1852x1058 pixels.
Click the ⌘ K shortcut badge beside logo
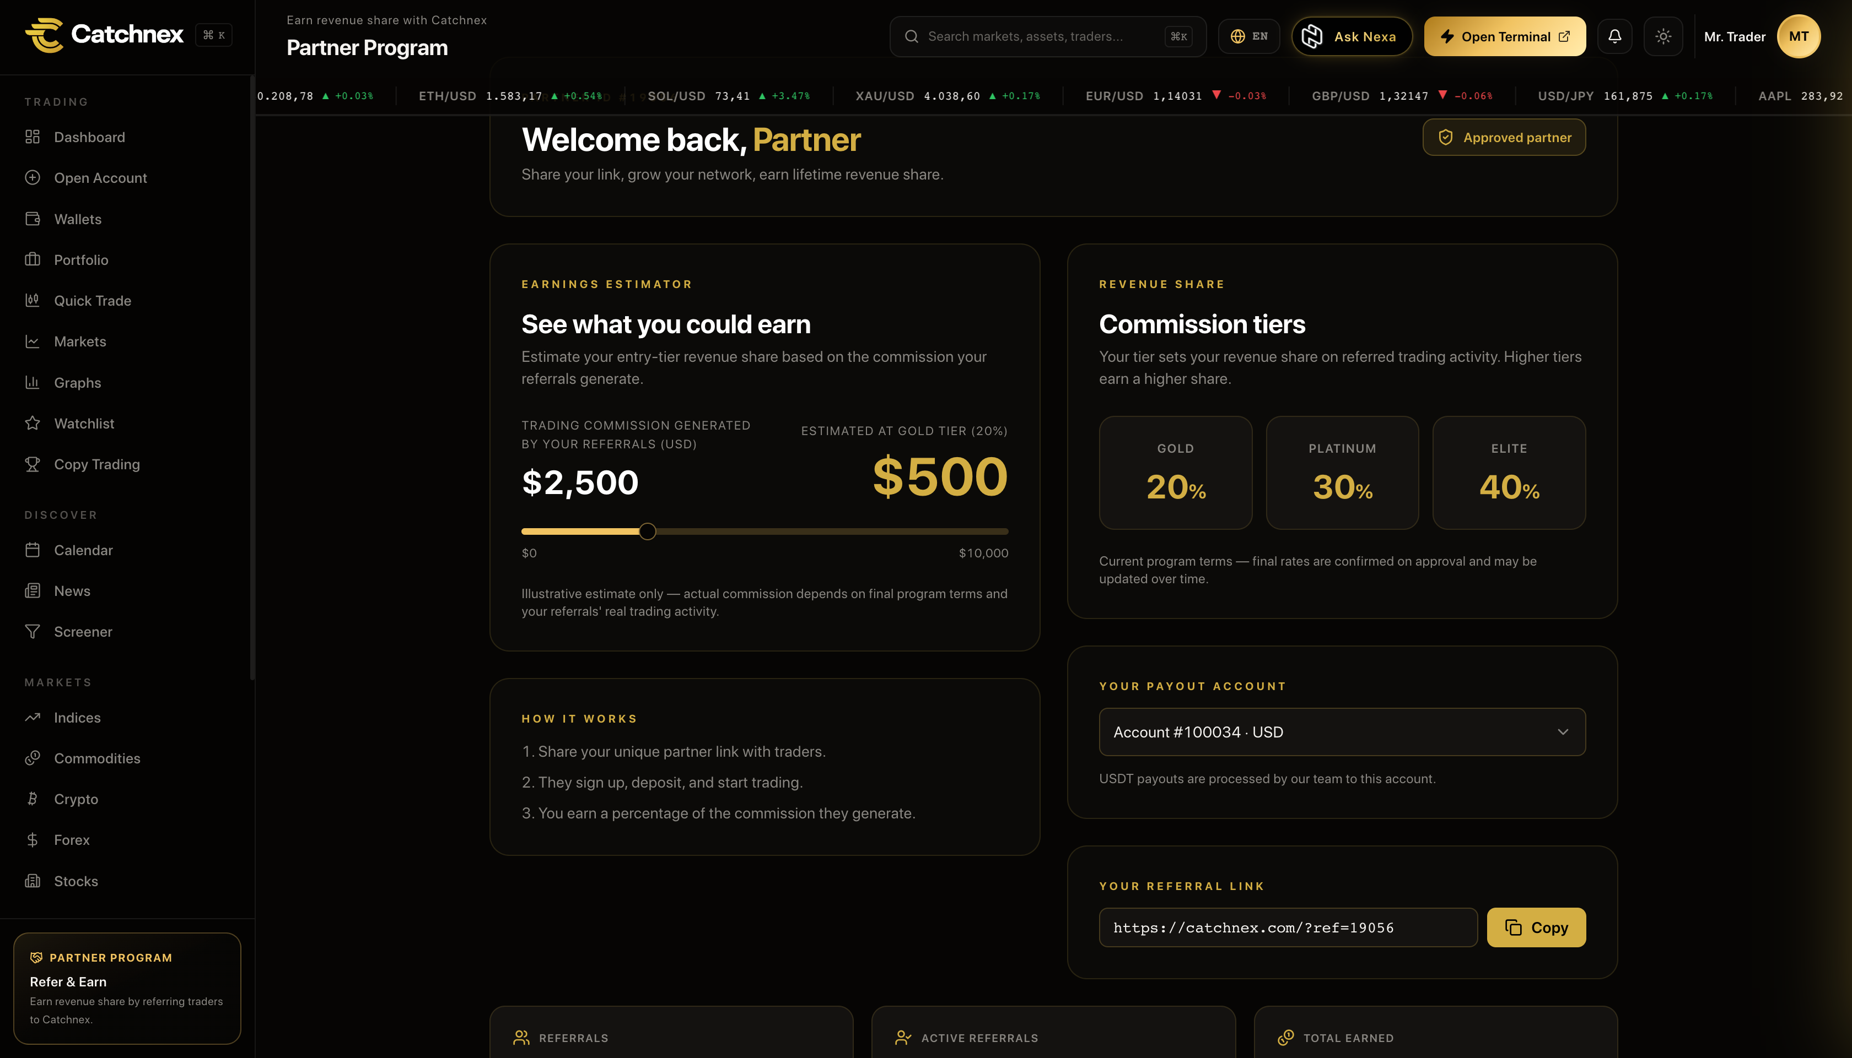click(x=214, y=35)
